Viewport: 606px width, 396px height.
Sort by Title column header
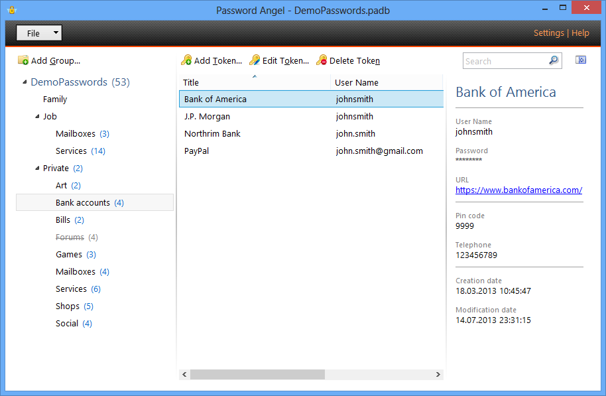click(x=255, y=82)
